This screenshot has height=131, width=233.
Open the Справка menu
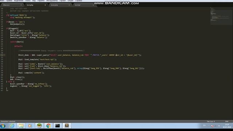pos(79,1)
